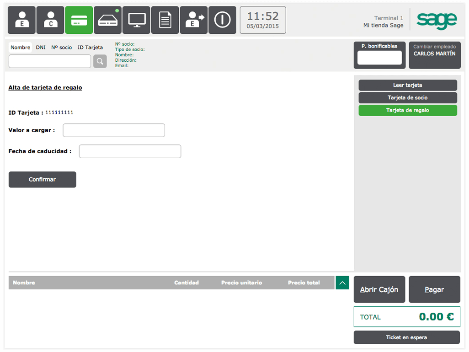Click the power button icon

222,20
